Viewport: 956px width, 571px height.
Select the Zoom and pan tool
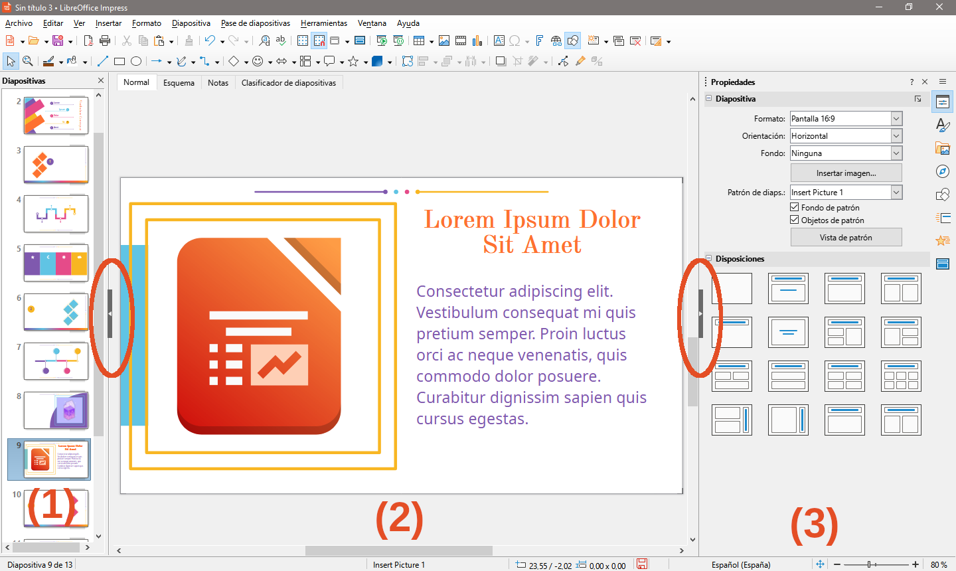(27, 61)
